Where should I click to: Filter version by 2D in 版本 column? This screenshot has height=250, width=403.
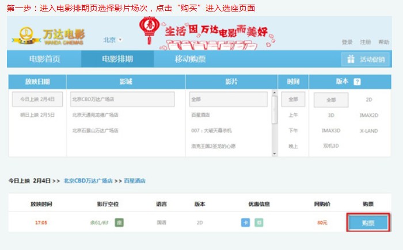pyautogui.click(x=369, y=99)
